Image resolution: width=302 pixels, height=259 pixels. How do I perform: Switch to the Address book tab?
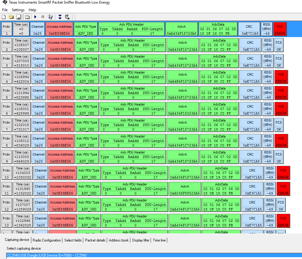119,240
